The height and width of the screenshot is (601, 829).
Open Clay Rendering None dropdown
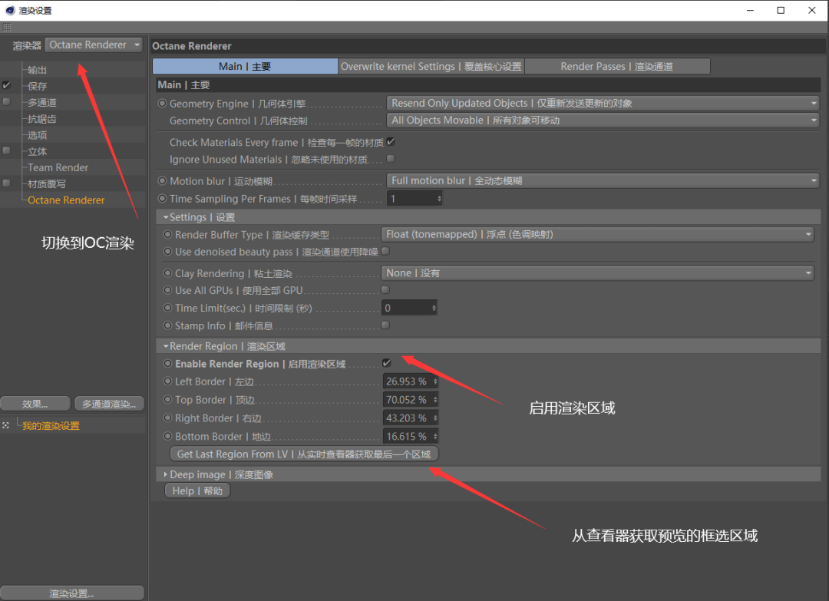pyautogui.click(x=597, y=272)
